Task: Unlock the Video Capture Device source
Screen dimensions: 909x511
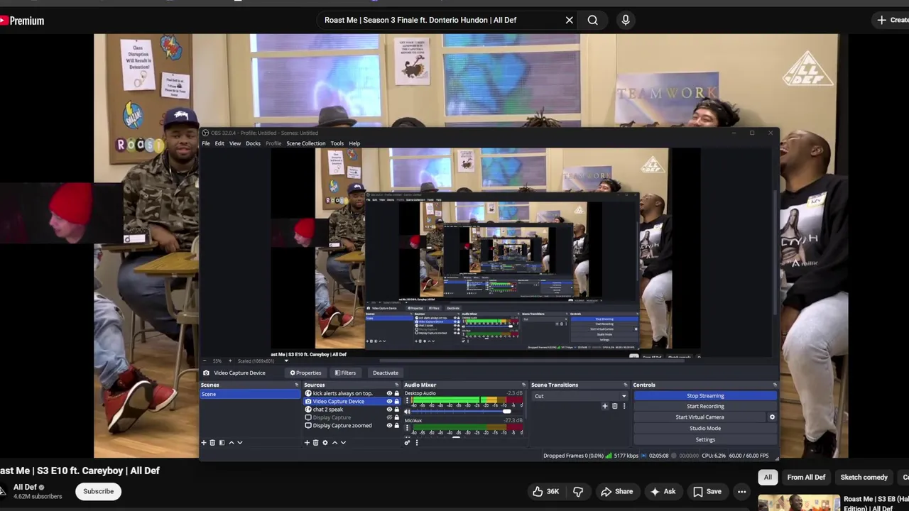Action: (396, 402)
